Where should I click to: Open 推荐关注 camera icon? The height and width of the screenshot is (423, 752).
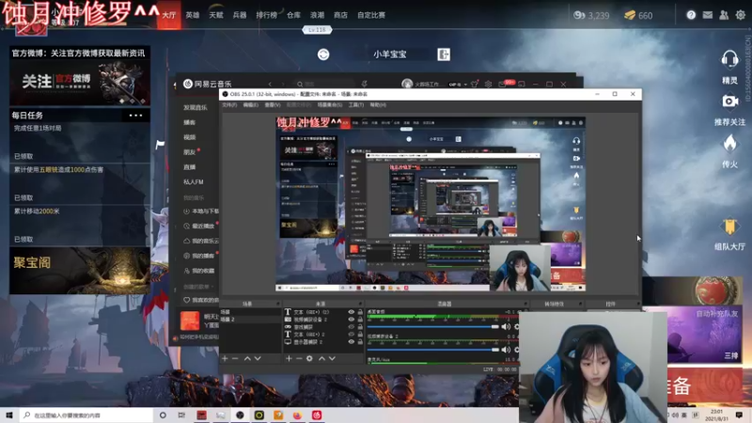pos(729,102)
